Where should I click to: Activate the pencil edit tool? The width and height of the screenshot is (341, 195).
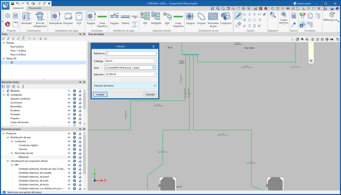coord(238,16)
